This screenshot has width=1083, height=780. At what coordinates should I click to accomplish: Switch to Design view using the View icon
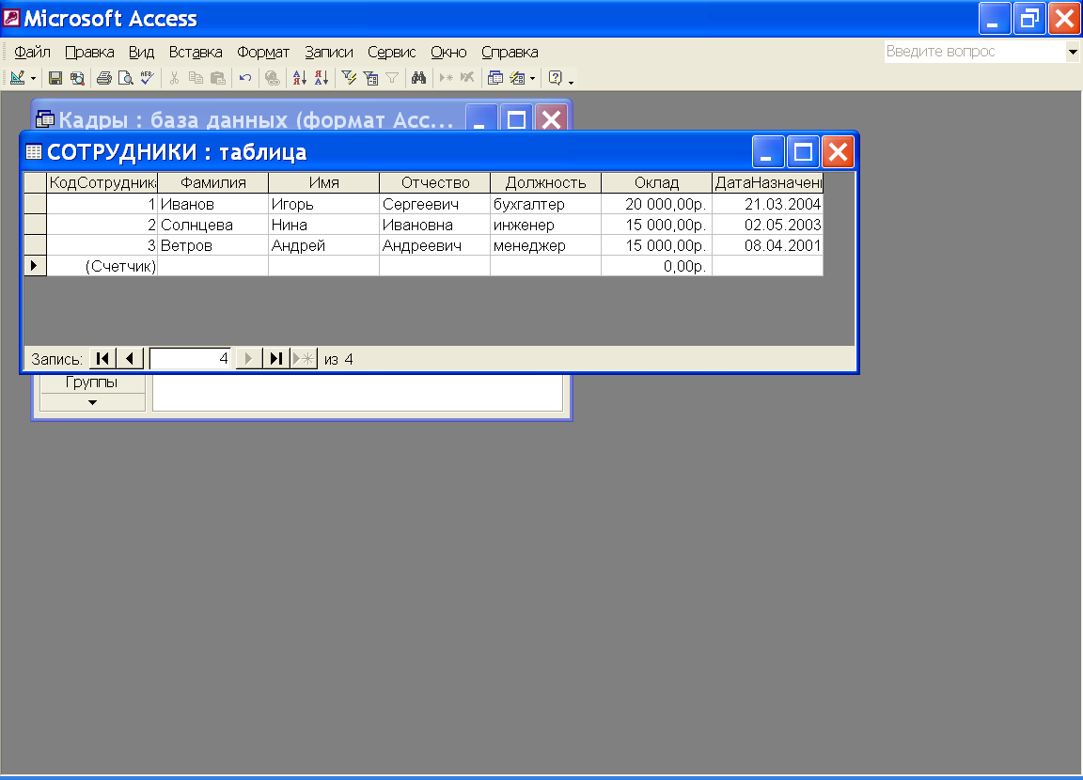pos(17,78)
